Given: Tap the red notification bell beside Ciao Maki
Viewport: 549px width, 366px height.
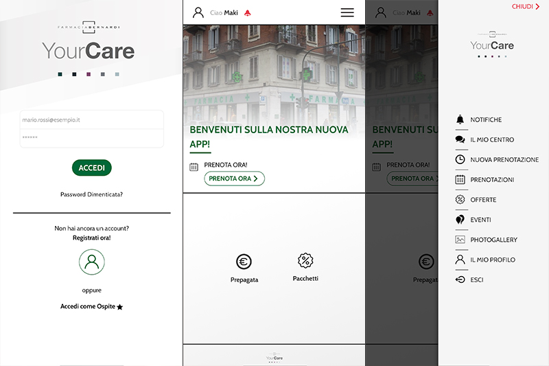Looking at the screenshot, I should click(248, 13).
